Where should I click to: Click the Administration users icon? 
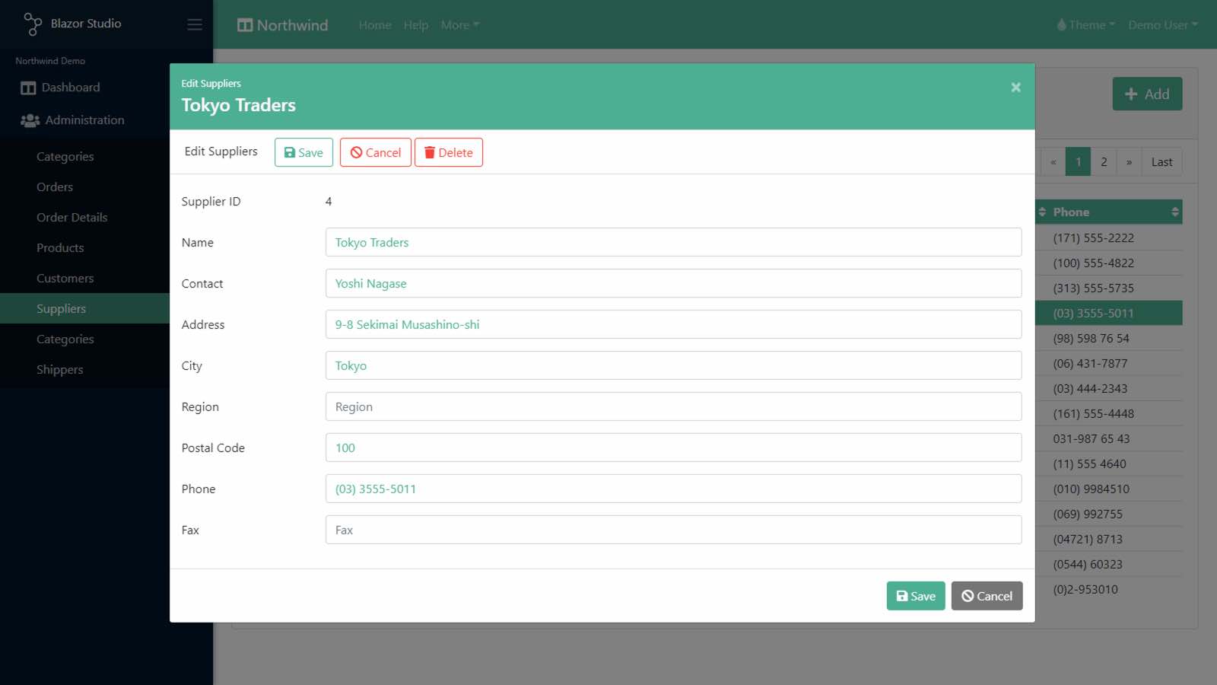point(30,120)
